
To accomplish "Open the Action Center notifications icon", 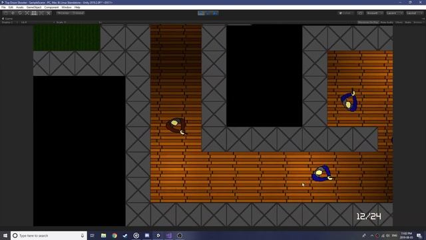I will tap(419, 235).
